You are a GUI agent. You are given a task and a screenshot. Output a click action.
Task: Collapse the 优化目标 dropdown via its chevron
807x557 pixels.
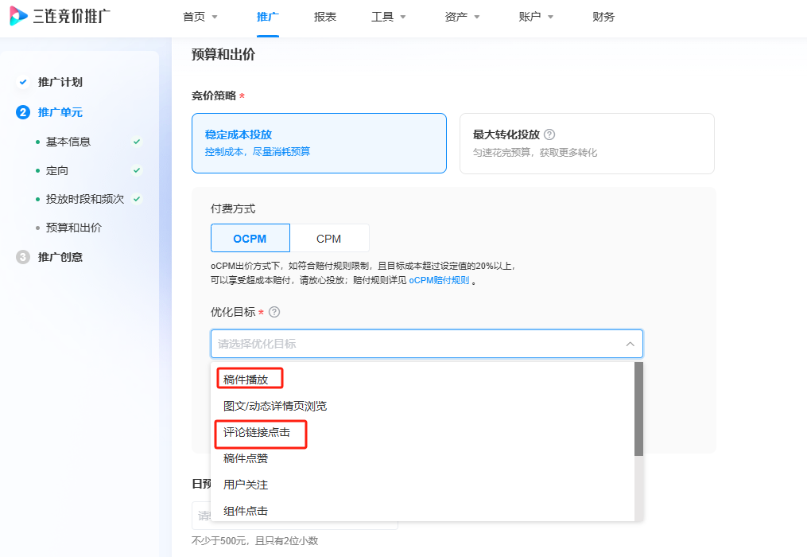(629, 344)
